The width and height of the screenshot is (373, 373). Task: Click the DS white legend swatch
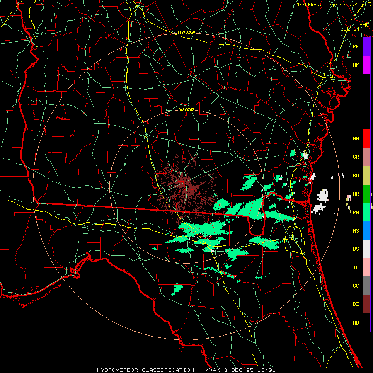[366, 249]
